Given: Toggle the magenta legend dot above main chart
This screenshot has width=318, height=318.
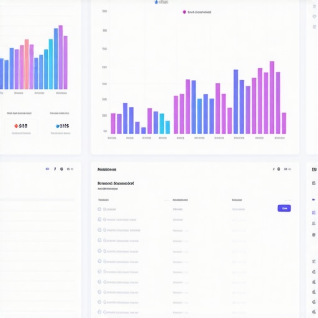Looking at the screenshot, I should pos(184,12).
